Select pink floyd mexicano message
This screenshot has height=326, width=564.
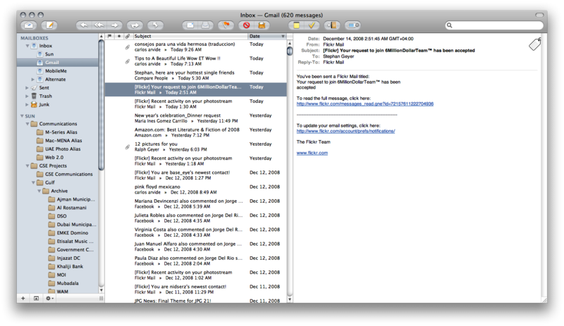[x=196, y=189]
